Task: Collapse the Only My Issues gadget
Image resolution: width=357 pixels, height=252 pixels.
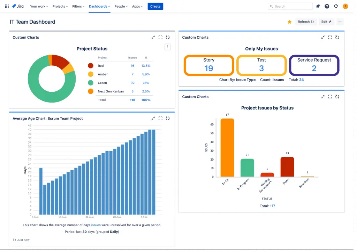Action: [322, 37]
